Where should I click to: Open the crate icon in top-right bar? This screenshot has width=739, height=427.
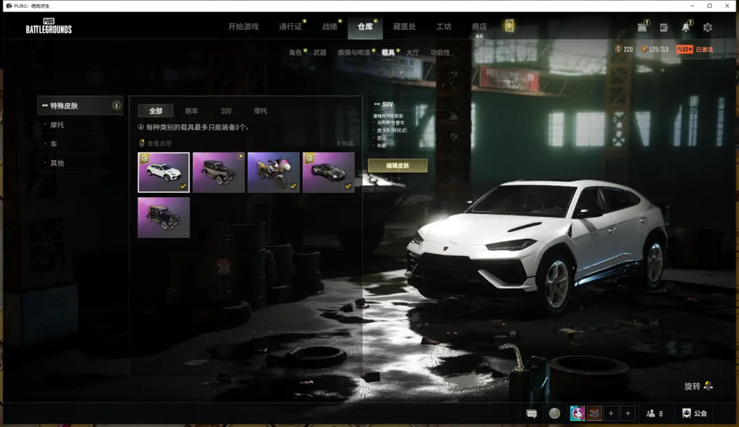pos(643,27)
